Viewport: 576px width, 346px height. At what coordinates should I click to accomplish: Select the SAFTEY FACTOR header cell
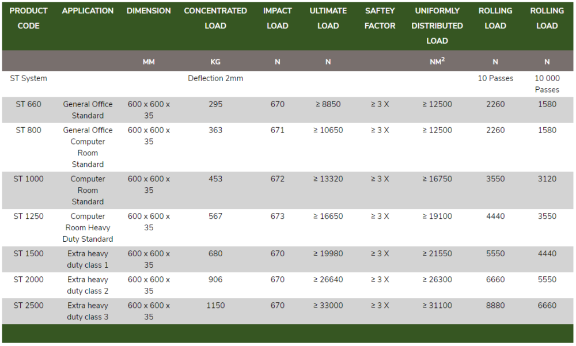click(x=380, y=18)
